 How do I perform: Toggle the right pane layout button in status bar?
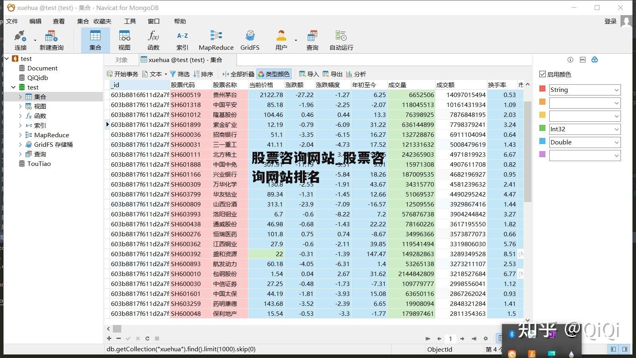(x=625, y=349)
